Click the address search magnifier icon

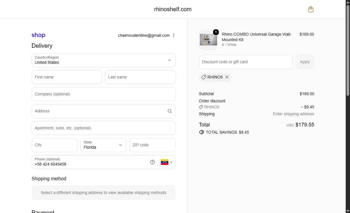click(x=170, y=111)
